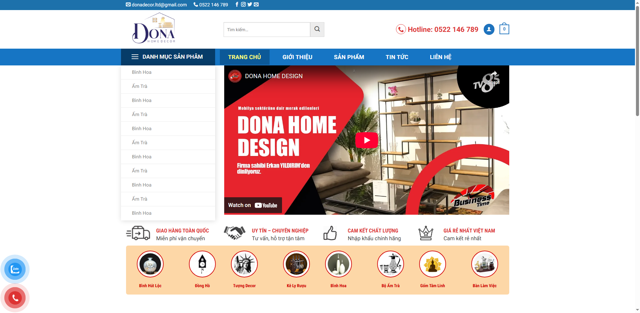640x313 pixels.
Task: Click the page vertical scrollbar thumb
Action: point(637,61)
